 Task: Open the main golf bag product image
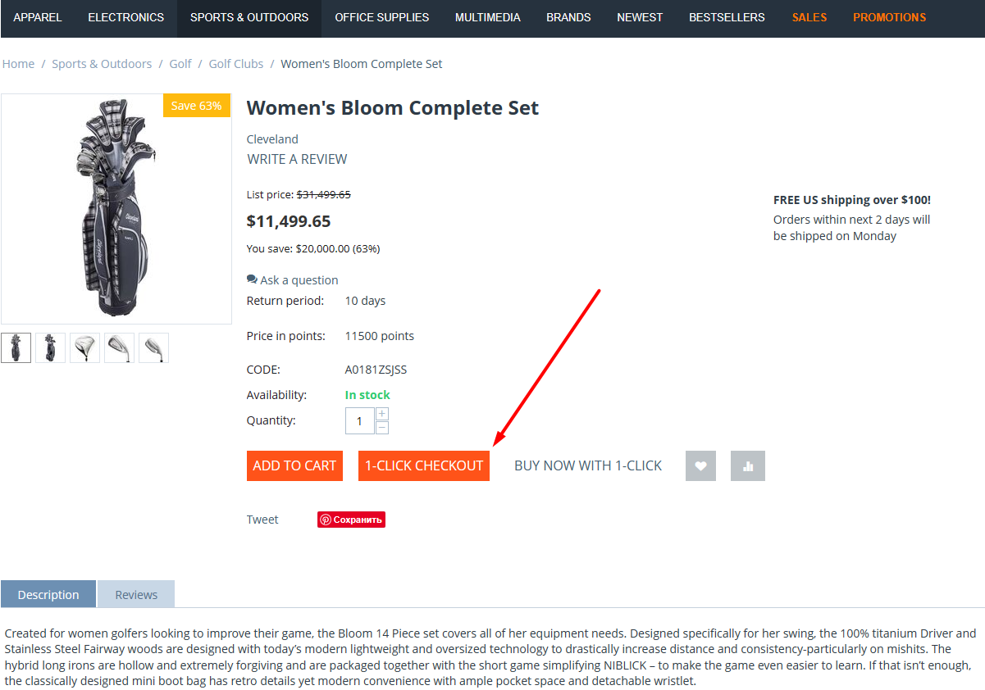pos(116,208)
